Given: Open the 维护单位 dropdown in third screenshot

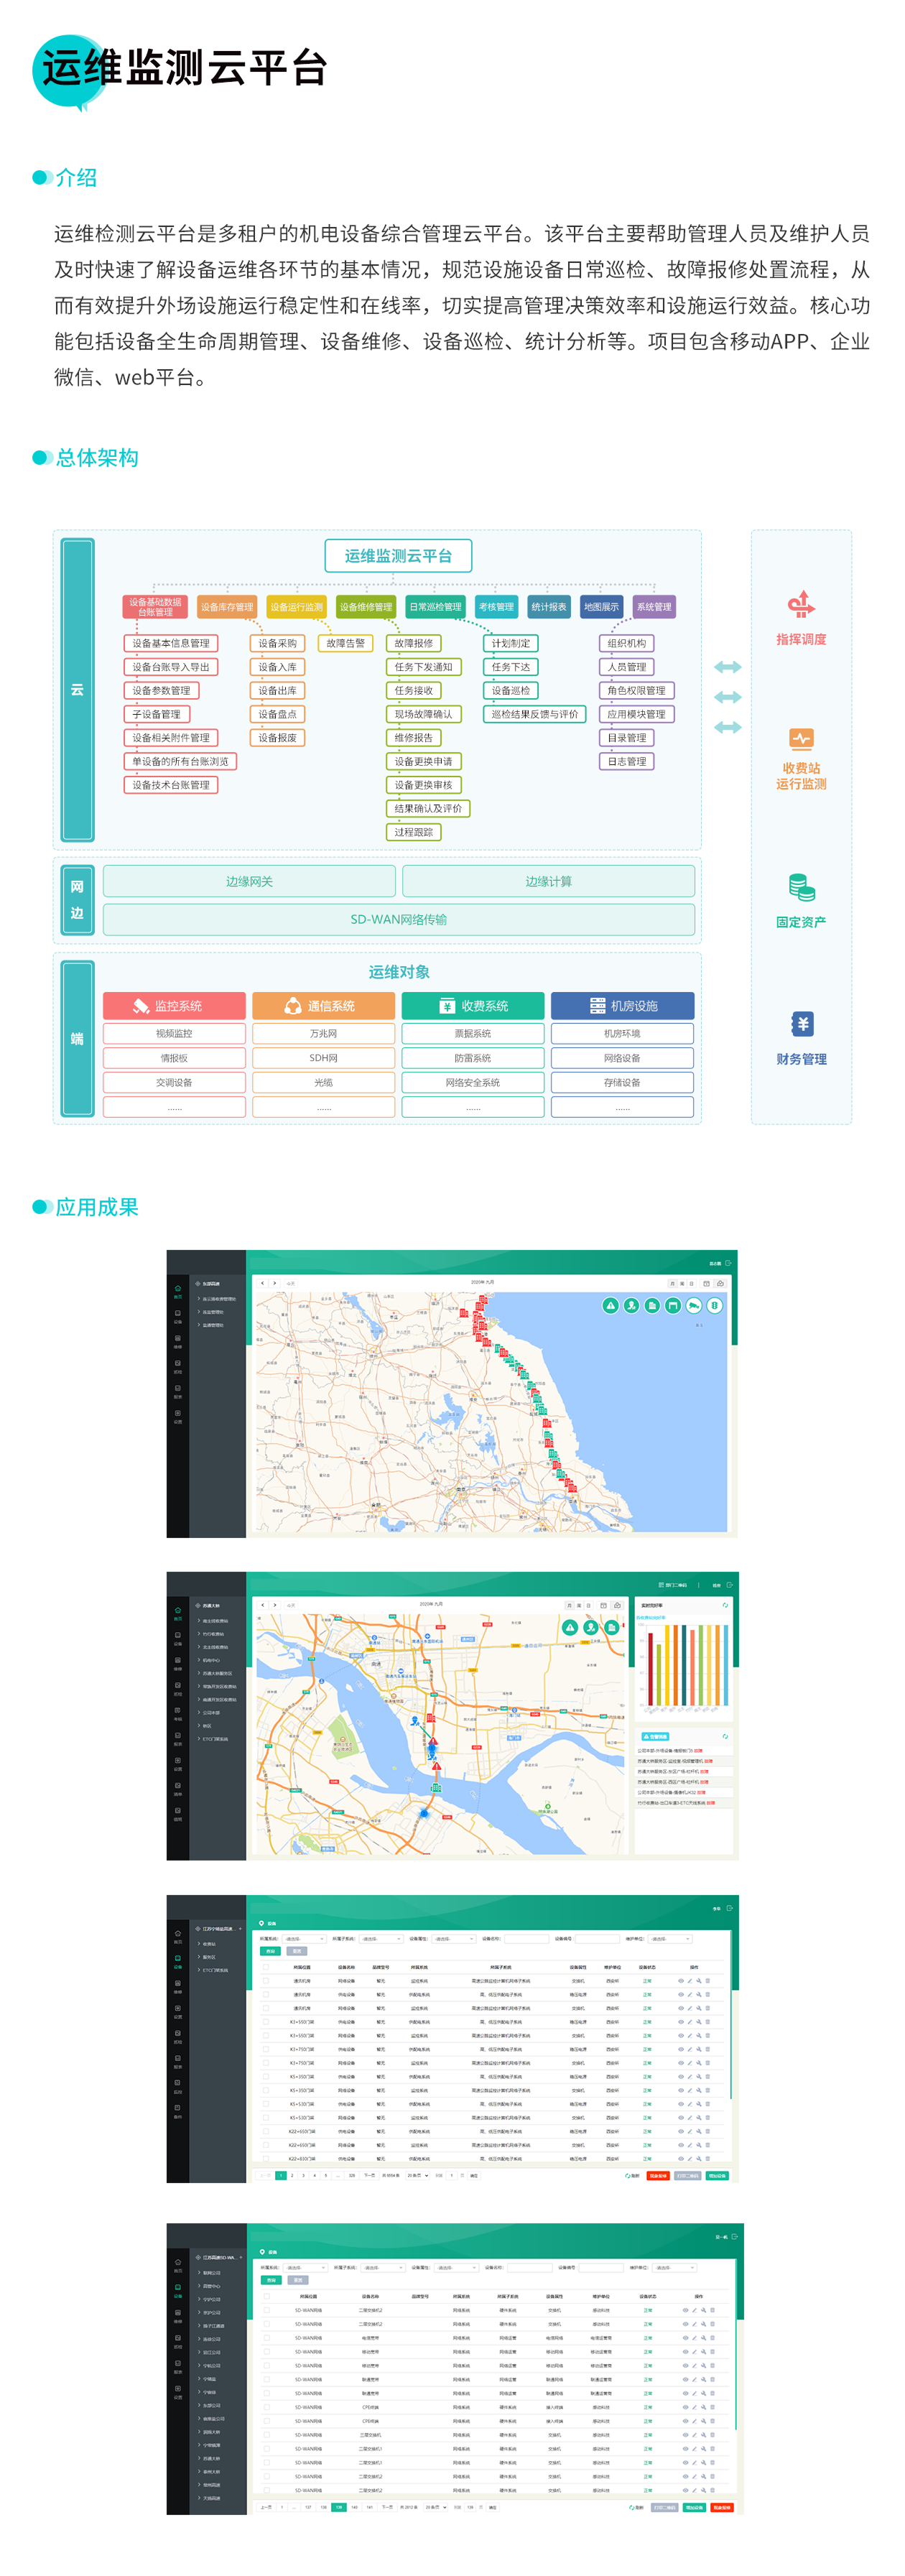Looking at the screenshot, I should coord(670,1939).
